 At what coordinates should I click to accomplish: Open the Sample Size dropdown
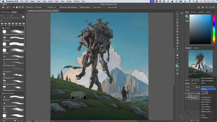pos(40,7)
